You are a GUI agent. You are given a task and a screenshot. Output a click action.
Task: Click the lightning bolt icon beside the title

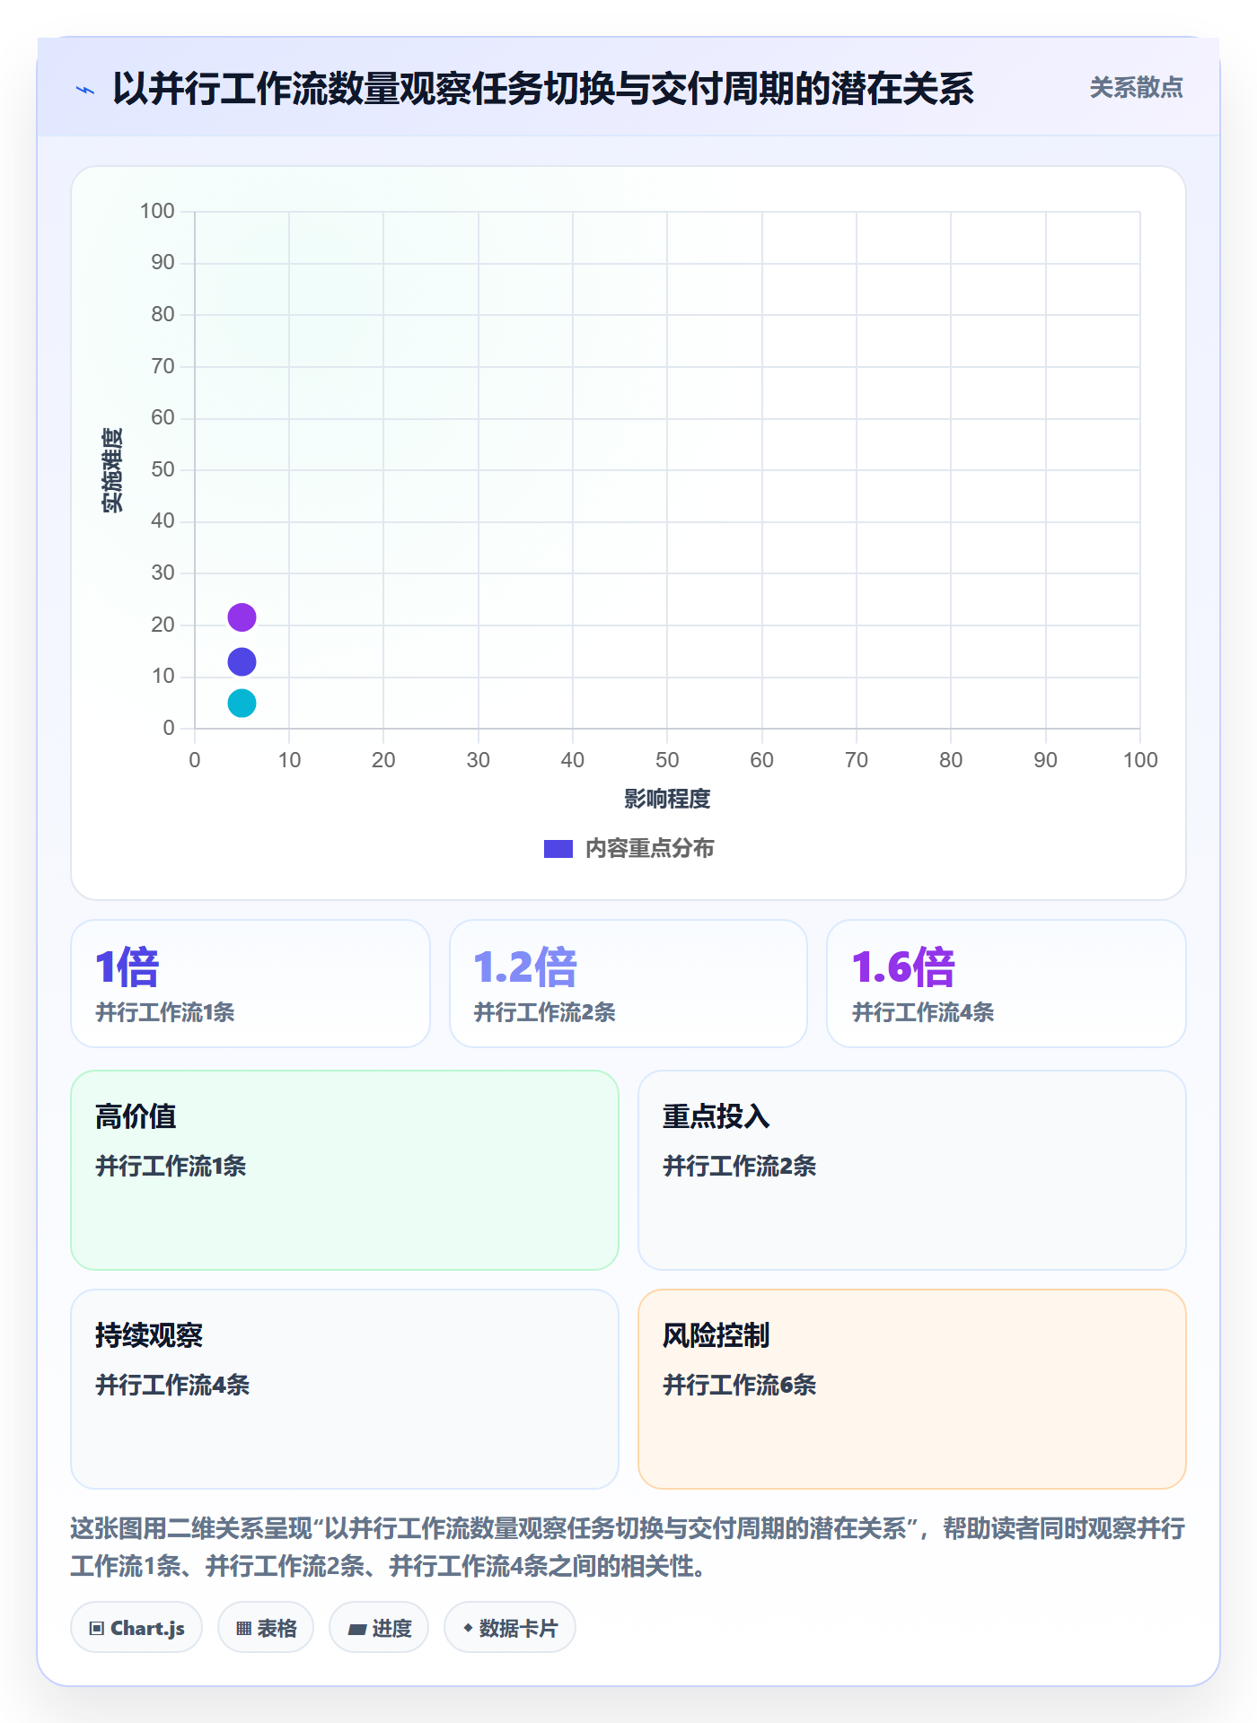tap(85, 90)
